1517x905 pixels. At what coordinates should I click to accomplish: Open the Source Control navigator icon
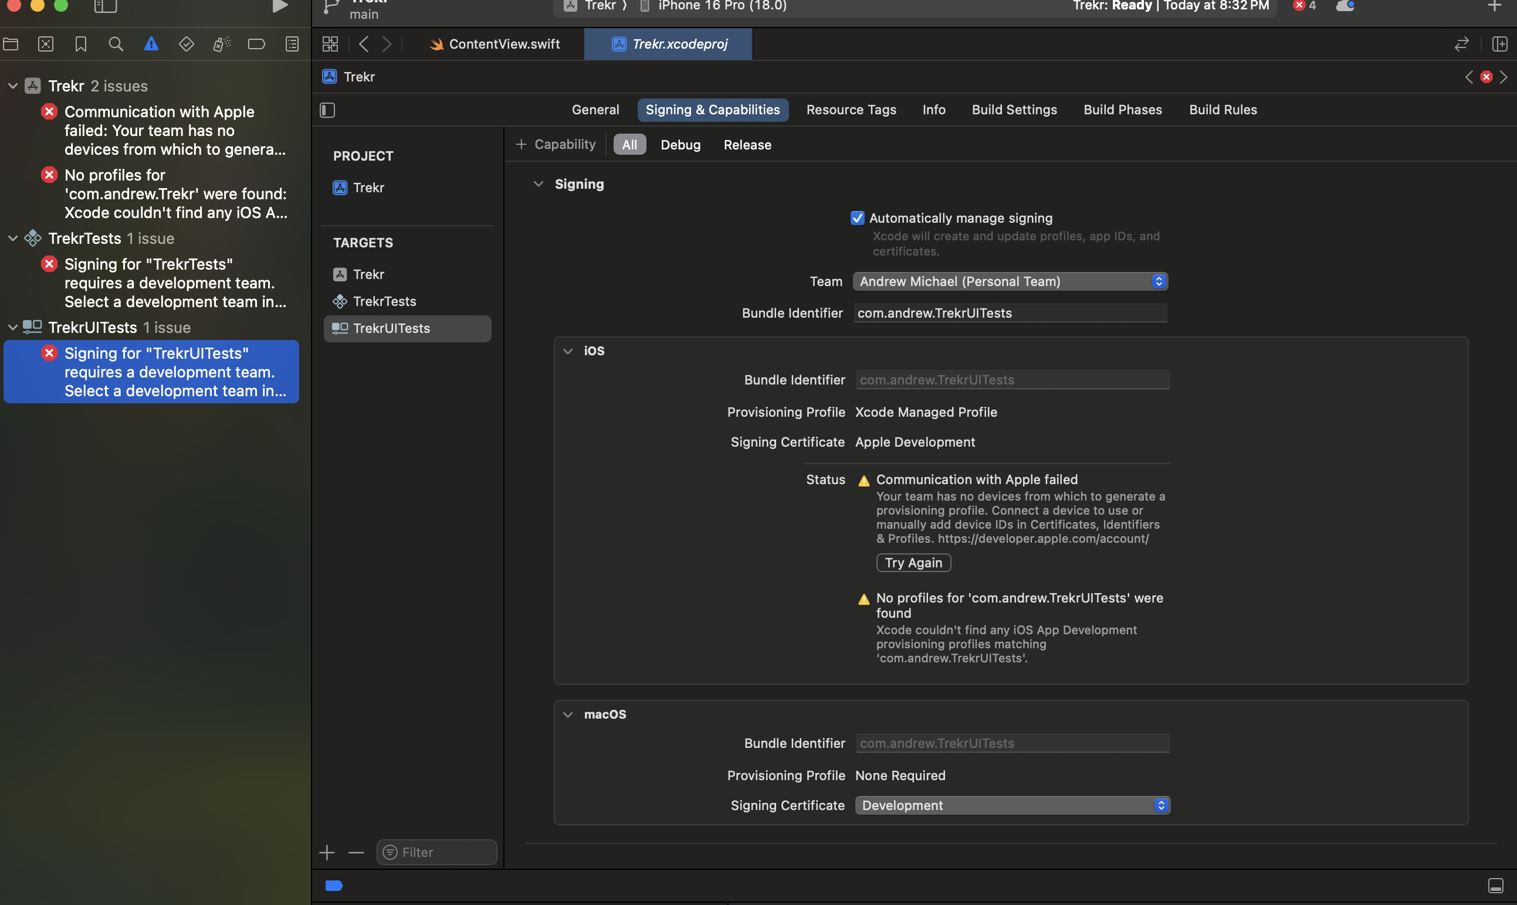pos(46,44)
